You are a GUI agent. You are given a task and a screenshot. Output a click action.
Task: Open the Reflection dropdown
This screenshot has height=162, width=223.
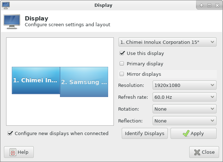tap(184, 121)
